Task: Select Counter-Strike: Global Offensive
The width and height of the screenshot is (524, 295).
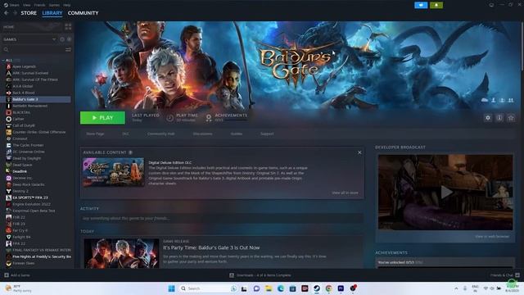Action: point(39,132)
